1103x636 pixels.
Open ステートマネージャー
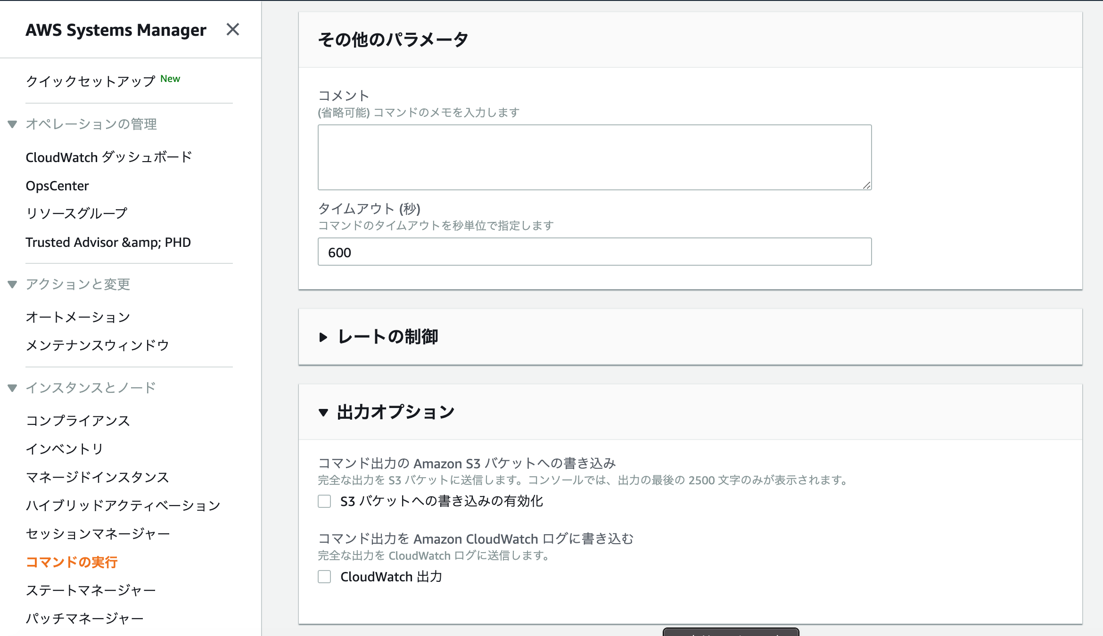[91, 590]
